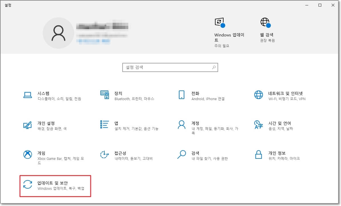The height and width of the screenshot is (206, 341).
Task: Click the 주의 필요 status text
Action: [222, 46]
